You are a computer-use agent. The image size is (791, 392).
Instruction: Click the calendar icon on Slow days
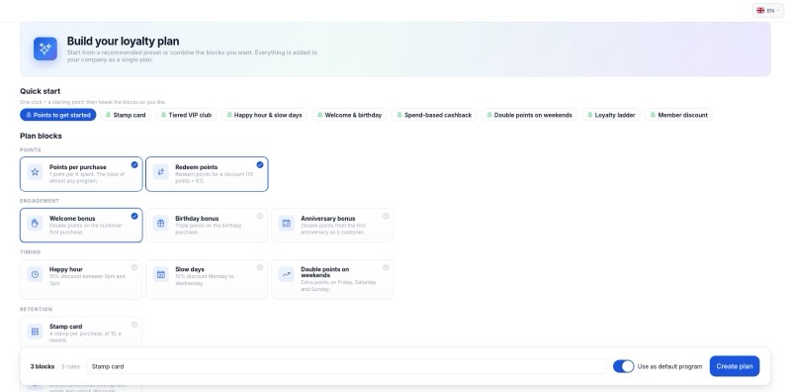click(x=160, y=274)
